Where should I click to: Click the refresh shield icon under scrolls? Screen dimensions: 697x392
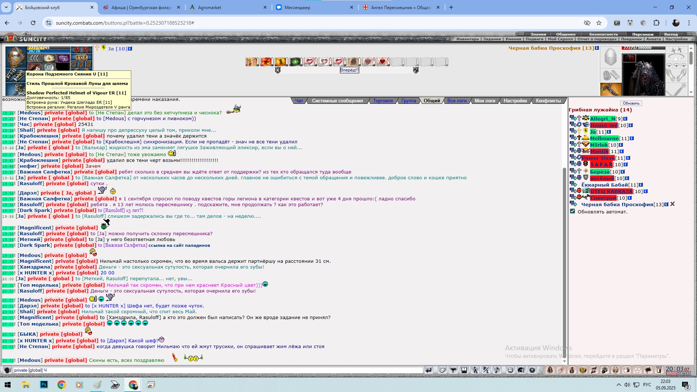[x=416, y=70]
